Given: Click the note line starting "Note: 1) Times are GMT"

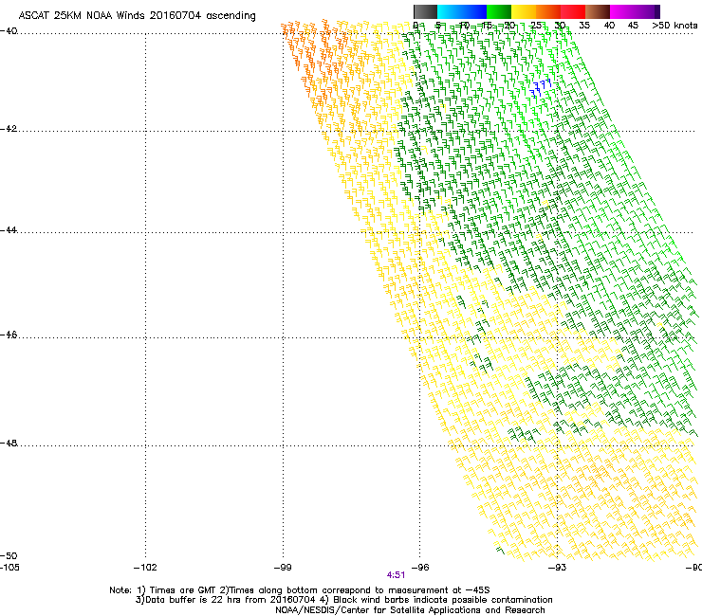Looking at the screenshot, I should (300, 590).
